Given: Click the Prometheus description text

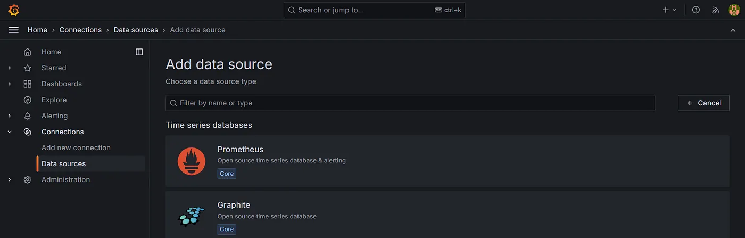Looking at the screenshot, I should click(282, 161).
